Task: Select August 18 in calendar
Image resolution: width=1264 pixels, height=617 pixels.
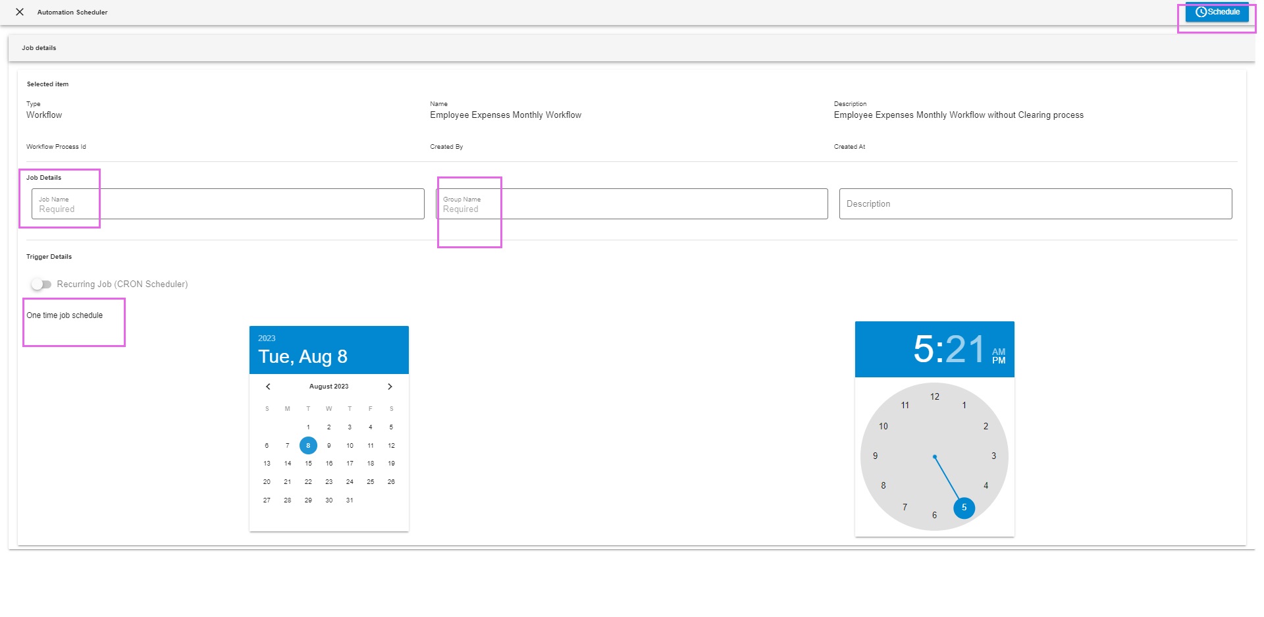Action: (371, 464)
